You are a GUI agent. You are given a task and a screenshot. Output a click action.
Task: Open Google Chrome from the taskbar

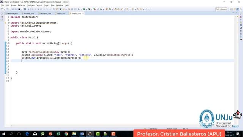(66, 134)
